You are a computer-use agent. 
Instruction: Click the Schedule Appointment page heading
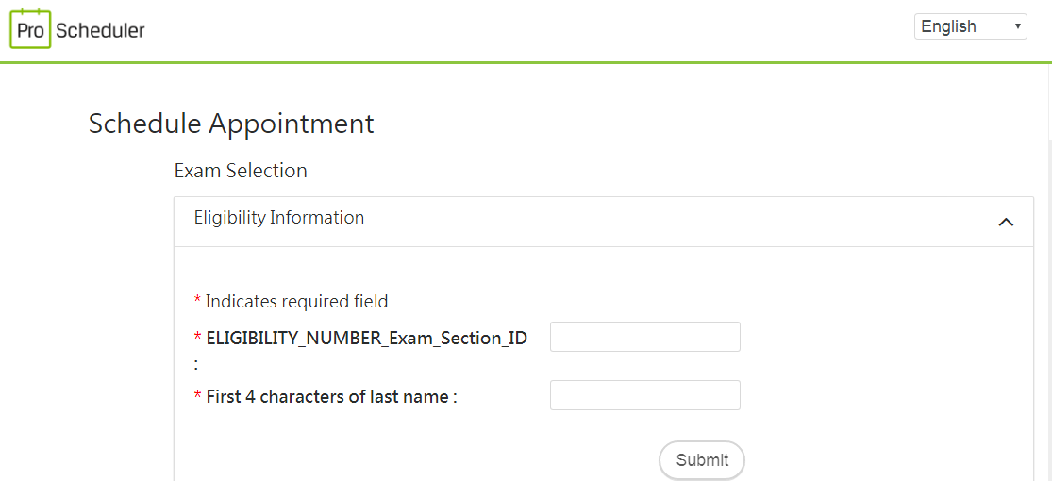(x=231, y=124)
